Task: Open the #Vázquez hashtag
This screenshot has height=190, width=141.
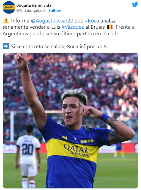Action: 73,27
